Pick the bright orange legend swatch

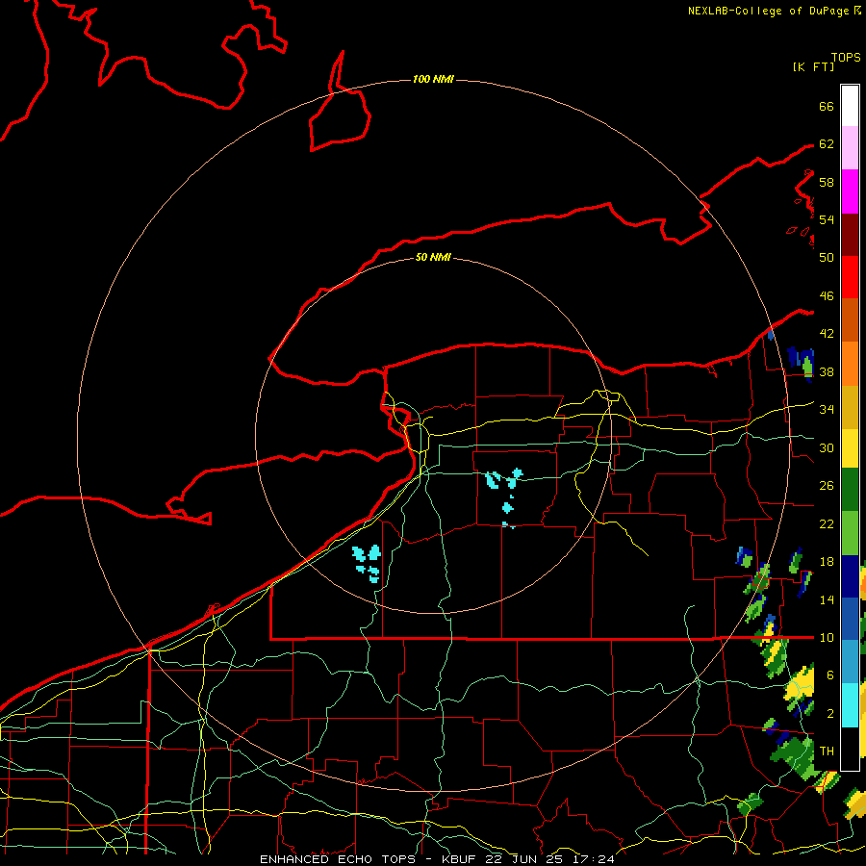click(850, 364)
